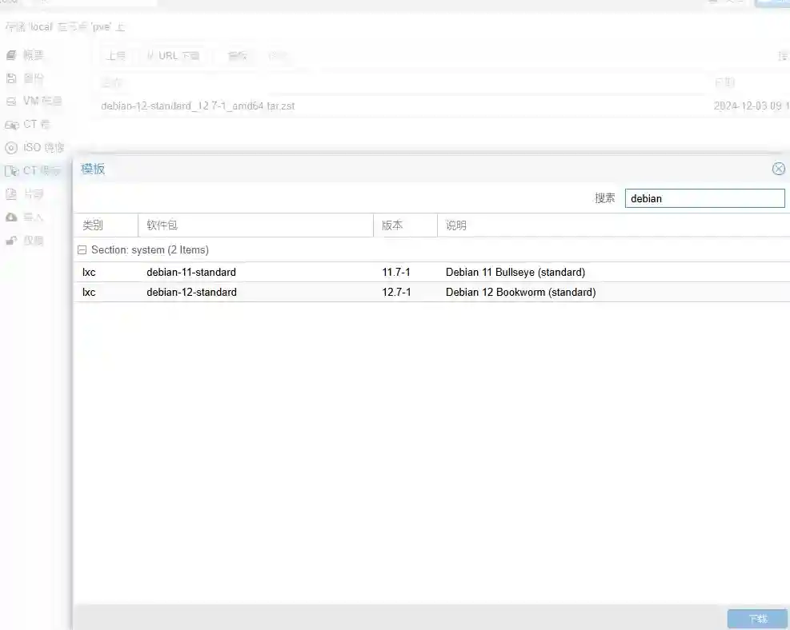The width and height of the screenshot is (790, 630).
Task: Open the 导入 import section
Action: 30,217
